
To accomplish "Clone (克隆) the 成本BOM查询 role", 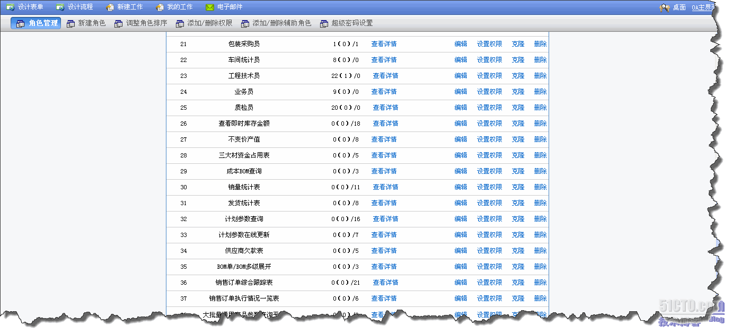I will (x=518, y=171).
